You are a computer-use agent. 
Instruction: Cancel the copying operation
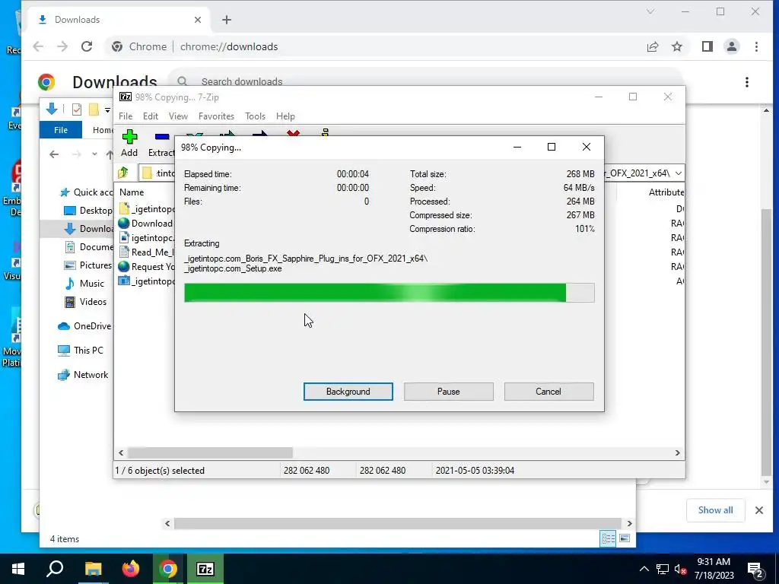pos(548,392)
